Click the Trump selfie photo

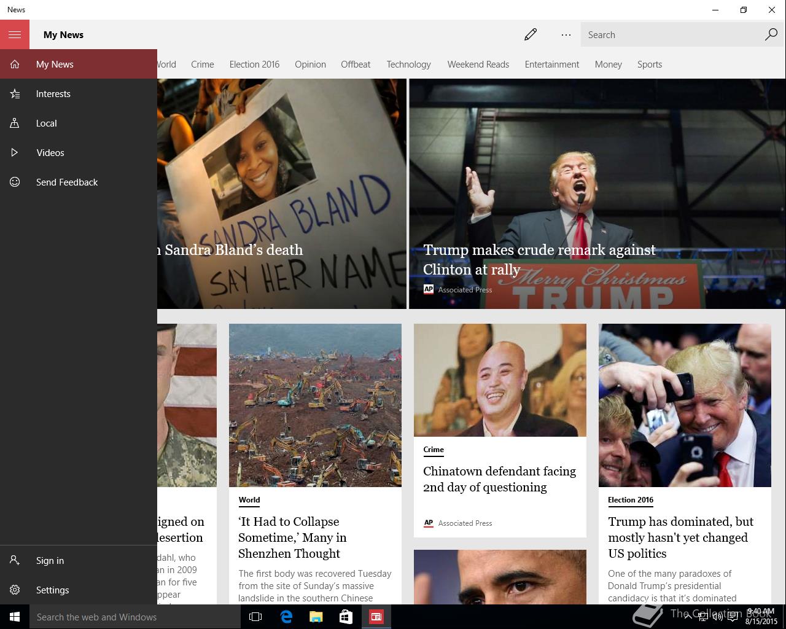click(685, 405)
